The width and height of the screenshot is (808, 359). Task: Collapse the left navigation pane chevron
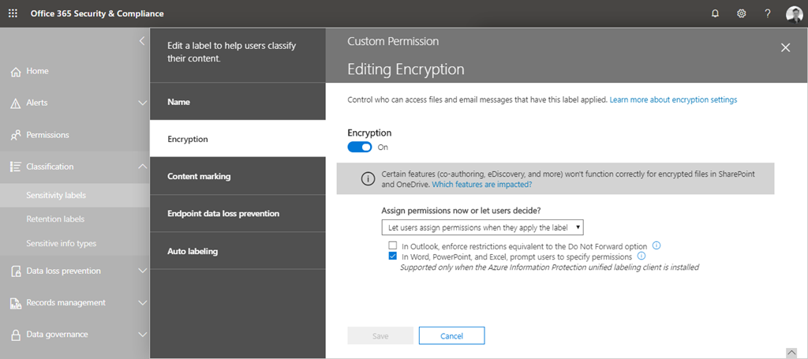point(141,39)
